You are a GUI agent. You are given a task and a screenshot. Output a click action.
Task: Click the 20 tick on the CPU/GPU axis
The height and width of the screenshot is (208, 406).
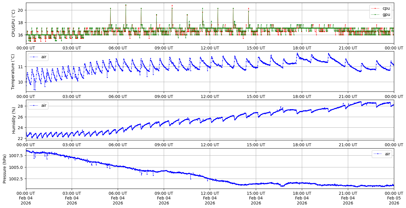click(x=21, y=10)
